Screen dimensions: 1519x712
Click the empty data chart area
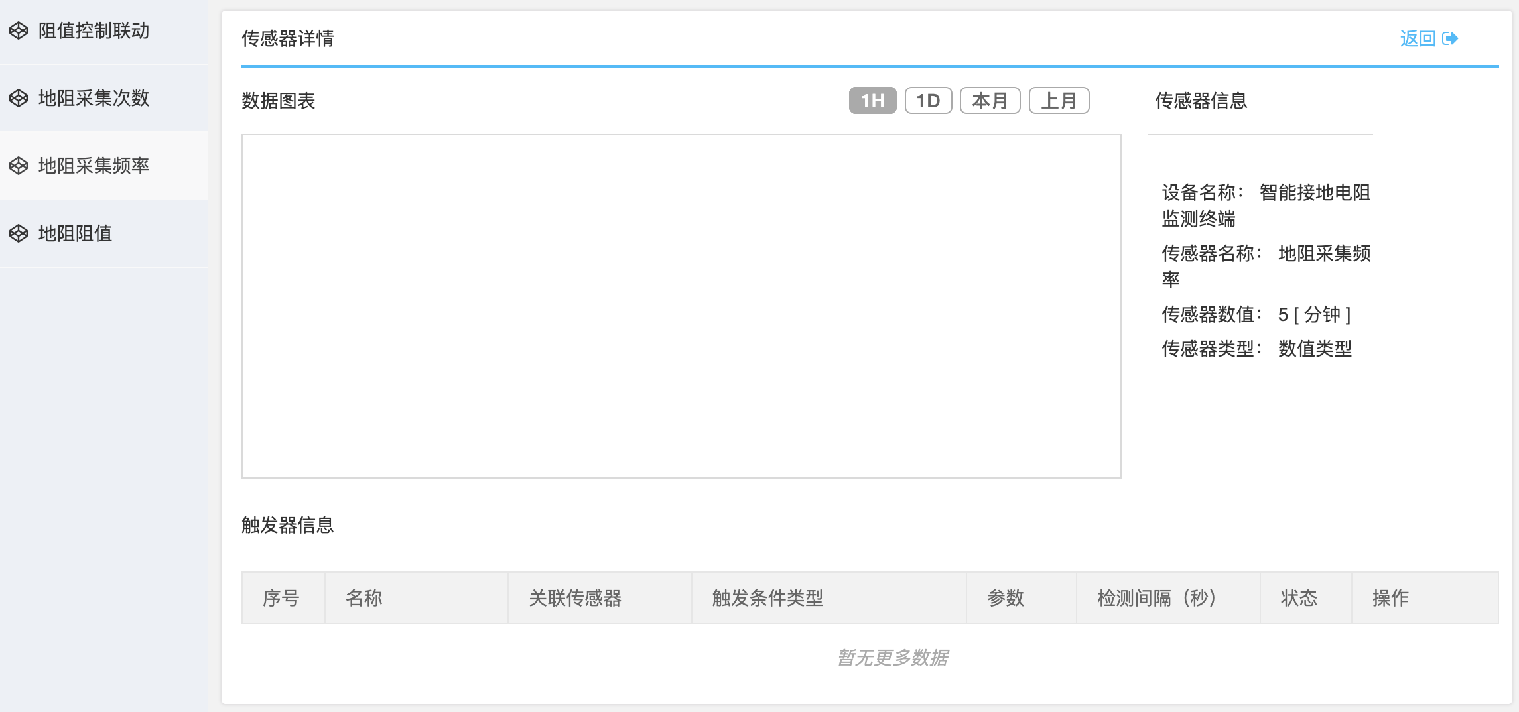(681, 305)
